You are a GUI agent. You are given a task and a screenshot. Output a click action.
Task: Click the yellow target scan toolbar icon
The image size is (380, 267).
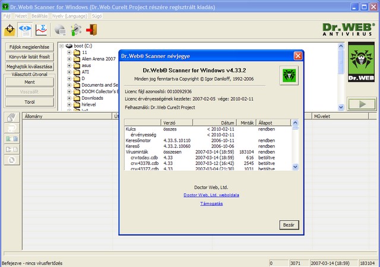9,30
